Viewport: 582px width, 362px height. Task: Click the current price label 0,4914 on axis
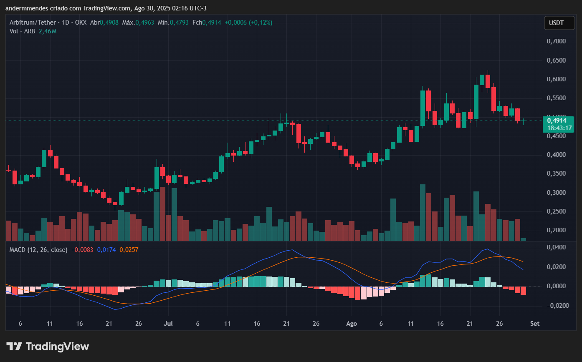pos(559,121)
